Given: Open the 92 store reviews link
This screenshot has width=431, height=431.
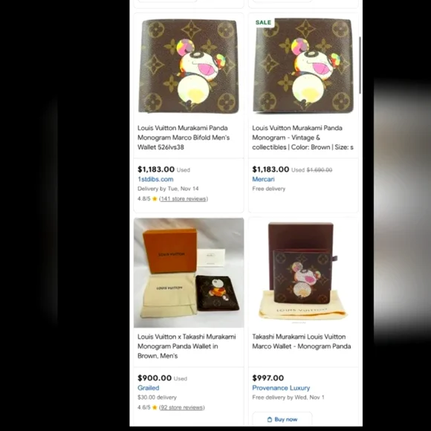Looking at the screenshot, I should pyautogui.click(x=182, y=407).
